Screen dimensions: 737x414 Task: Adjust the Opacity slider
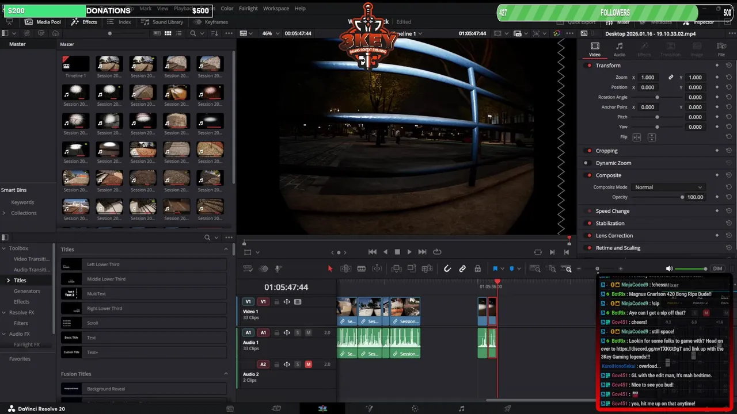point(682,197)
